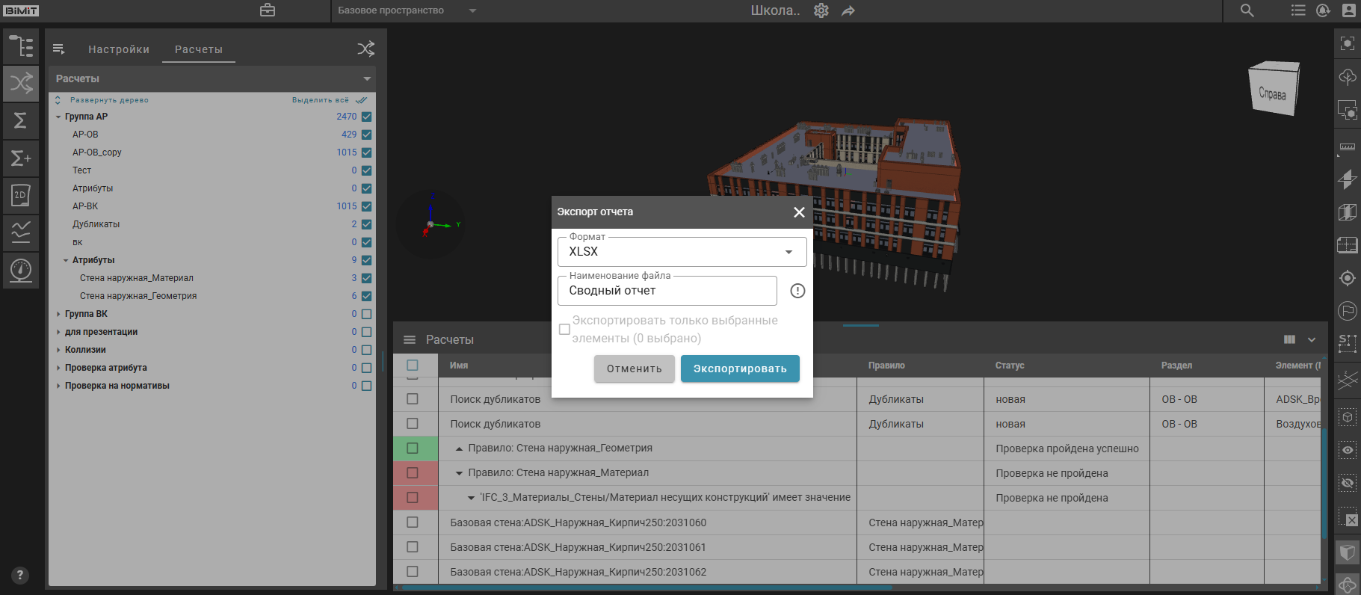Open search with the magnifier icon

pyautogui.click(x=1247, y=10)
